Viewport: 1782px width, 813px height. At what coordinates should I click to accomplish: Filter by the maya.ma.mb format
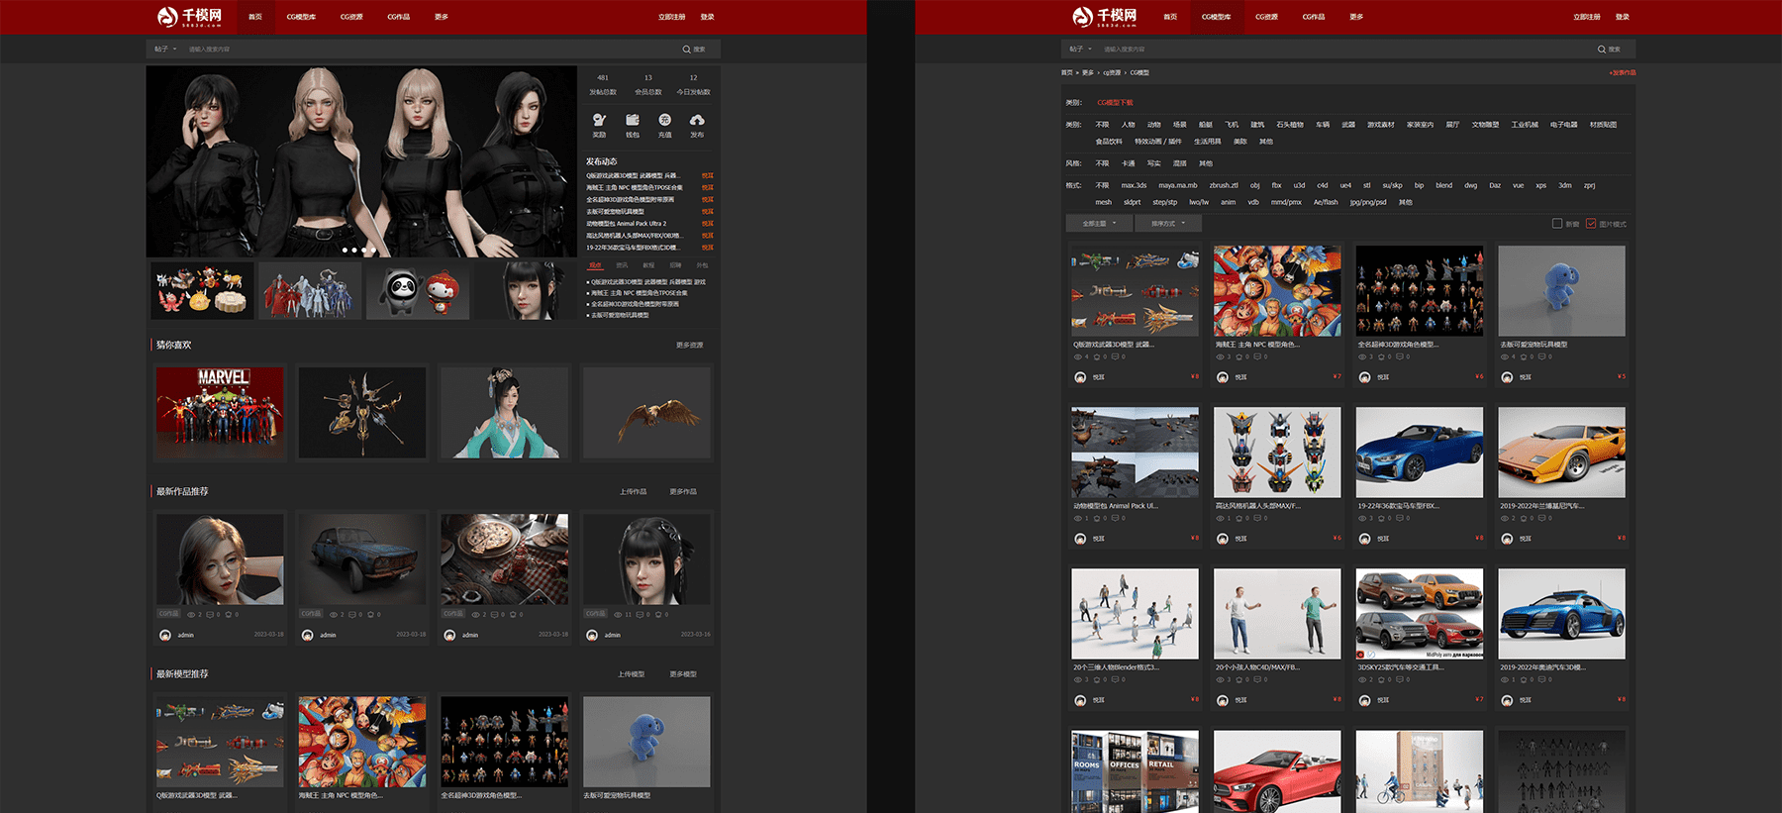tap(1178, 185)
